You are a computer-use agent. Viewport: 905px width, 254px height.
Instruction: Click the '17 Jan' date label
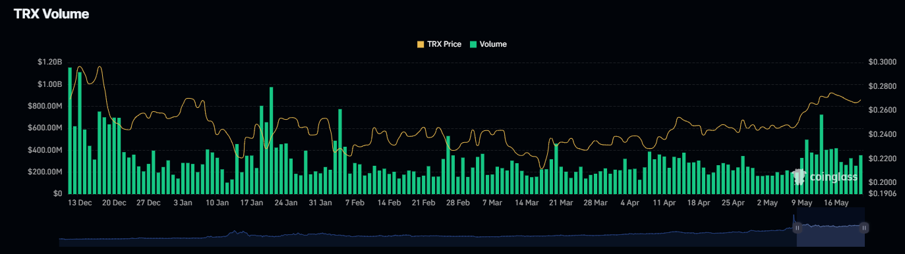point(251,203)
